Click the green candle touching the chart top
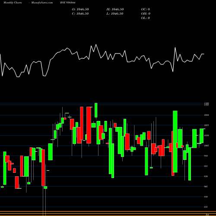Image resolution: width=216 pixels, height=216 pixels. click(96, 110)
